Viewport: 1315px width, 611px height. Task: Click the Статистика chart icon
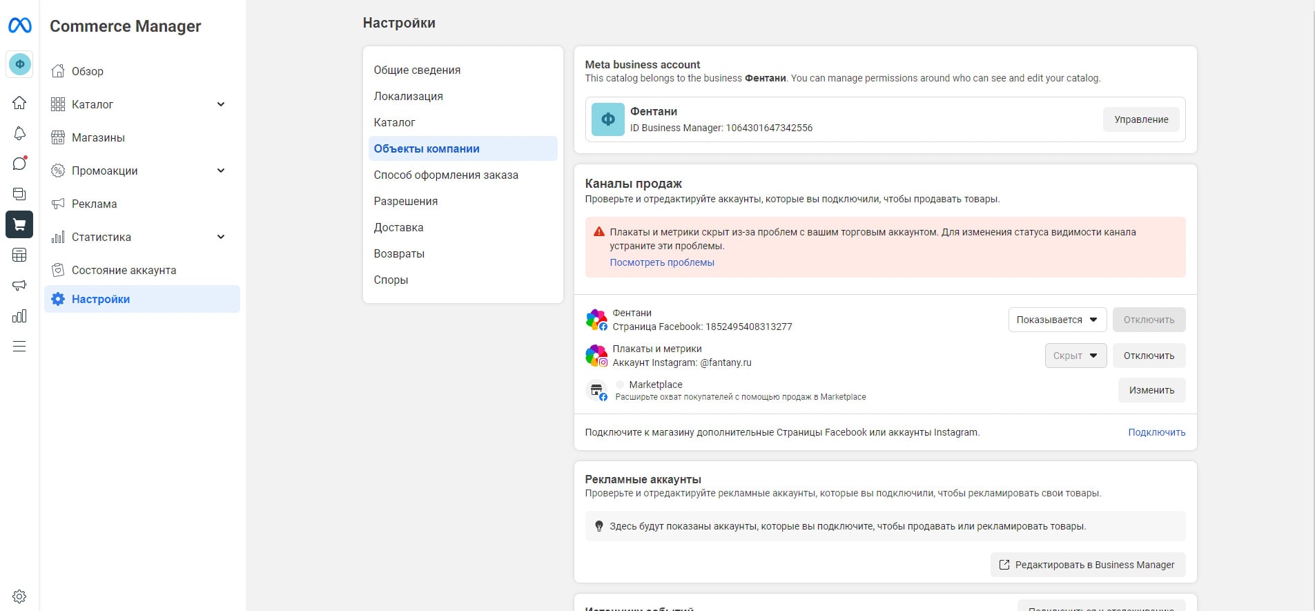coord(58,237)
